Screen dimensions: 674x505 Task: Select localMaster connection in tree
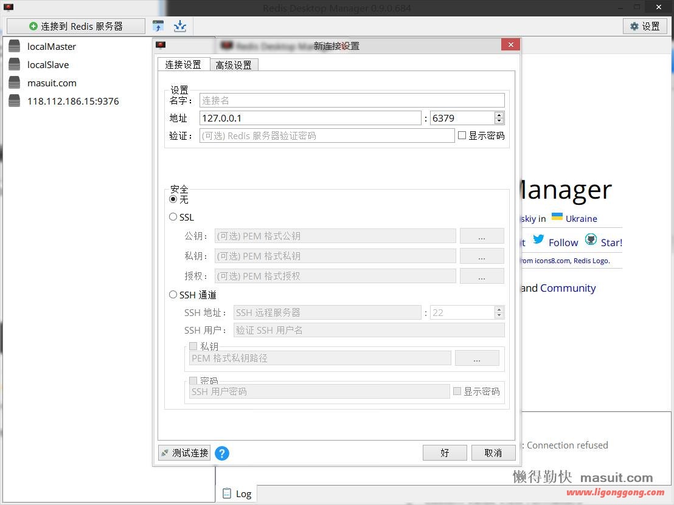(x=52, y=46)
